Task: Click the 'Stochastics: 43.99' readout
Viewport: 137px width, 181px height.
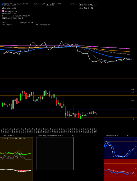Action: click(x=9, y=14)
